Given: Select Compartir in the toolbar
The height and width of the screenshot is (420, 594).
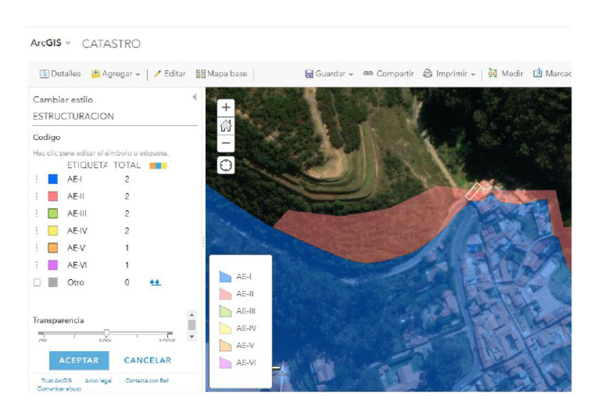Looking at the screenshot, I should coord(388,73).
